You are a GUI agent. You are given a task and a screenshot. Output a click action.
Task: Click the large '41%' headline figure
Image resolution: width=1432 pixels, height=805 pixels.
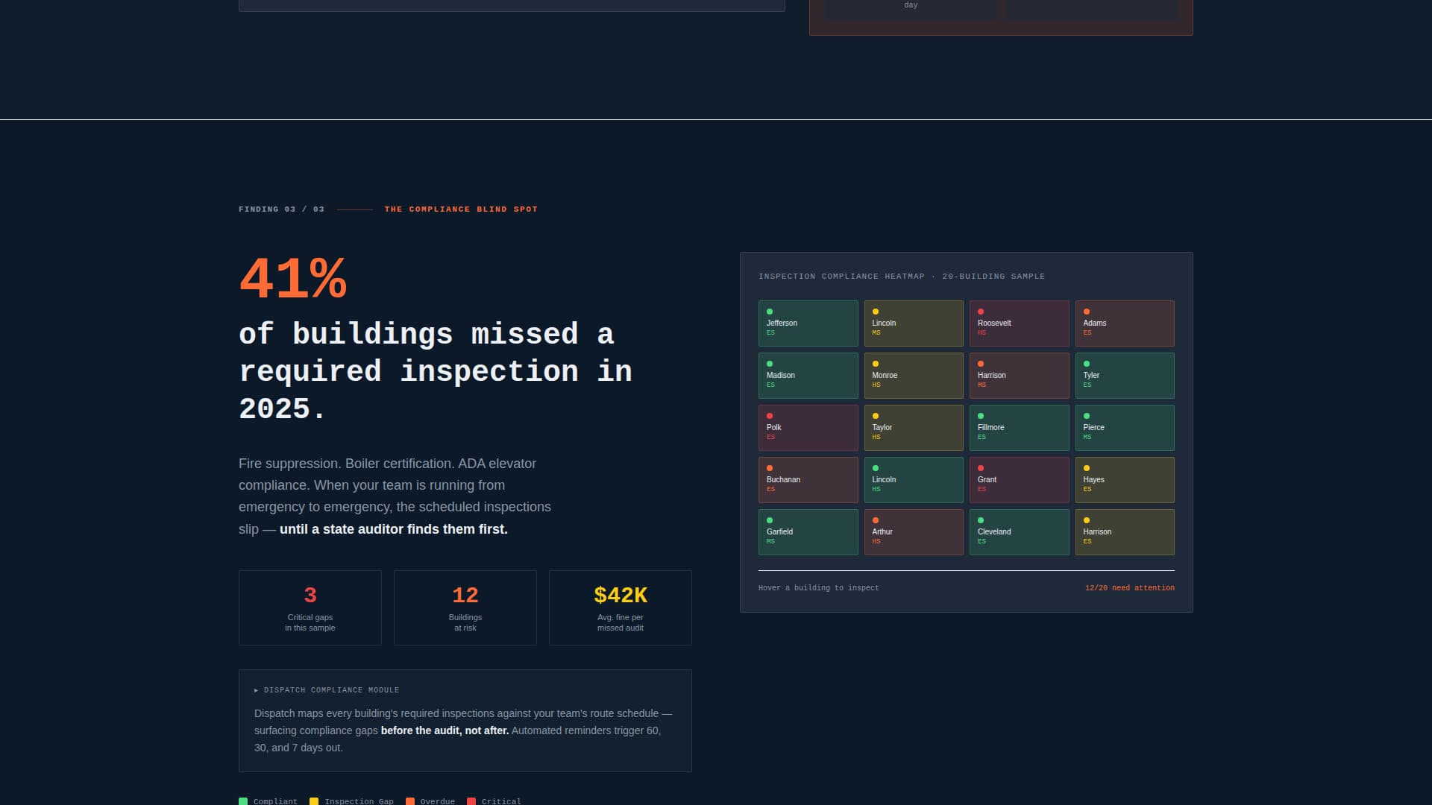pos(293,280)
